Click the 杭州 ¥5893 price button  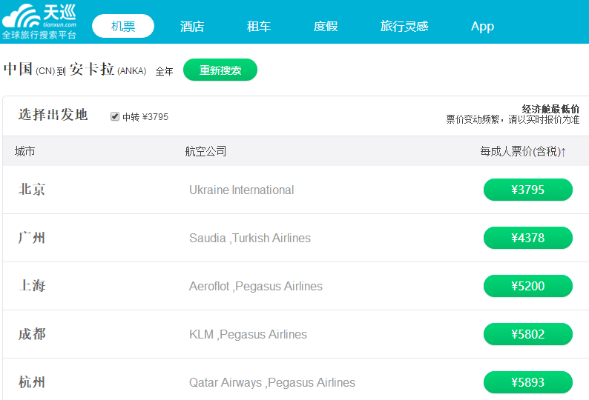point(527,382)
